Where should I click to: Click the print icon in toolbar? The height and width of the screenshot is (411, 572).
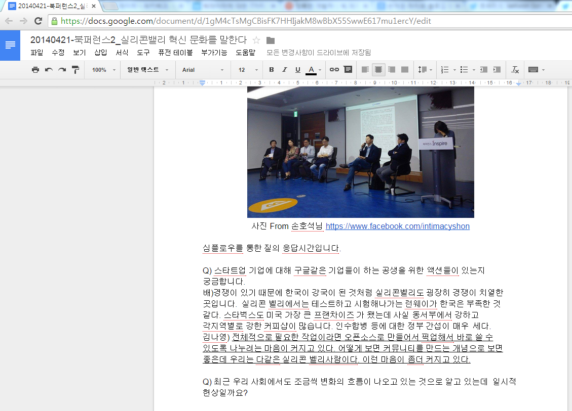tap(35, 70)
